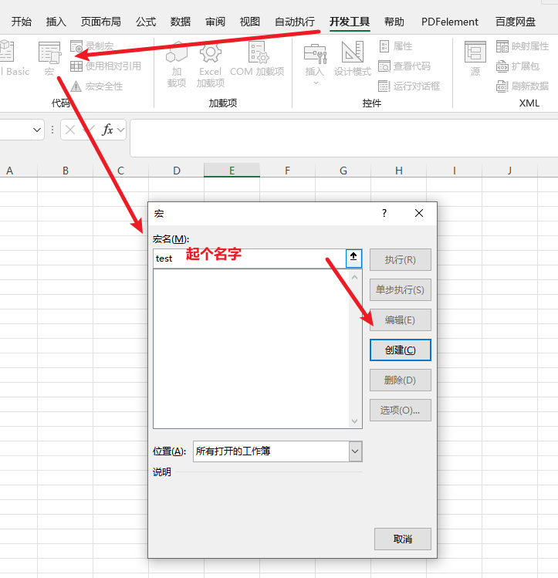Toggle Use Relative References (使用相对引用)
The image size is (558, 578).
tap(106, 66)
